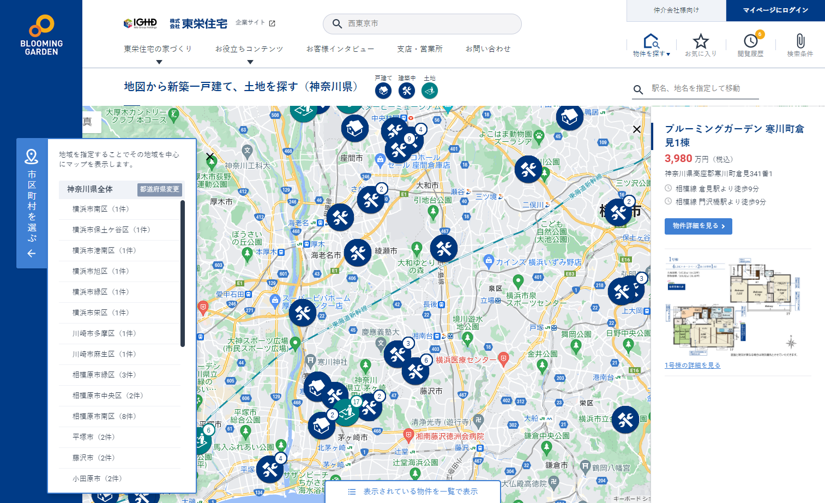Open the 1号棟の詳細を見る link
The height and width of the screenshot is (503, 825).
click(x=692, y=365)
